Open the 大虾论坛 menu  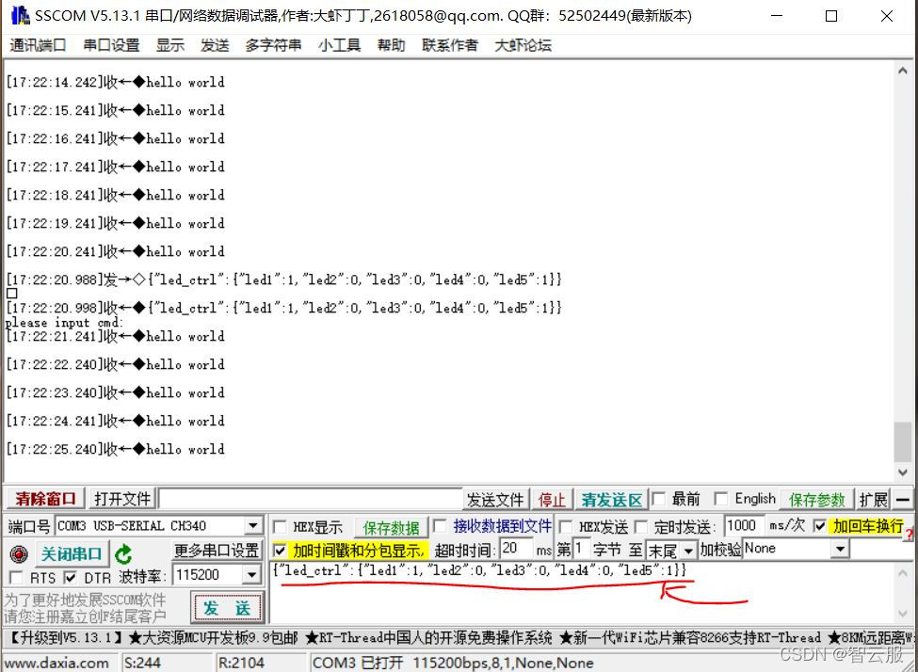(523, 45)
